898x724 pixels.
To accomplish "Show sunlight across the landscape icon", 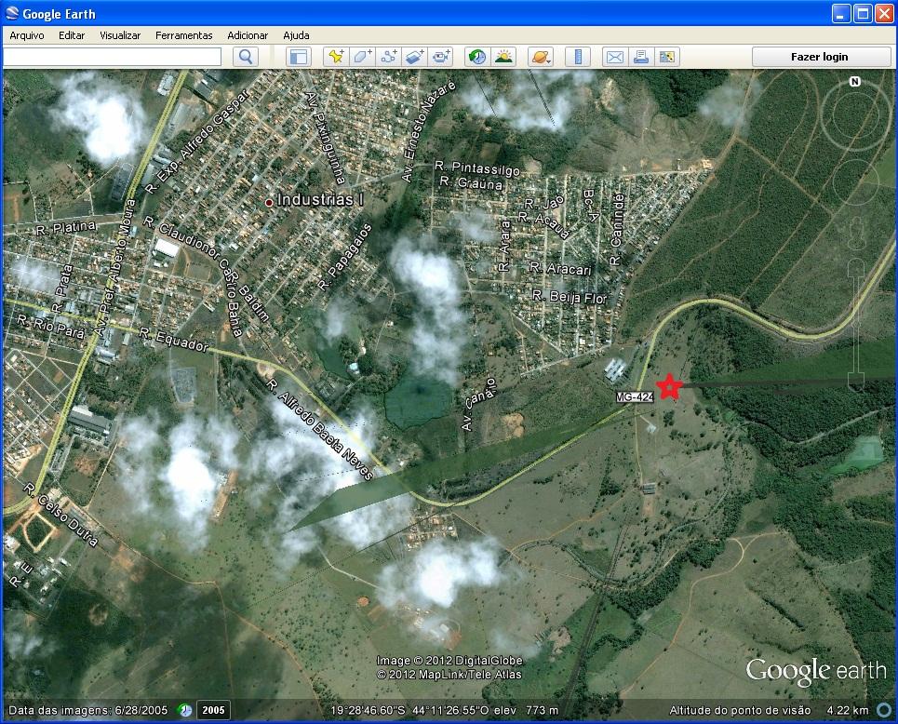I will (x=503, y=57).
